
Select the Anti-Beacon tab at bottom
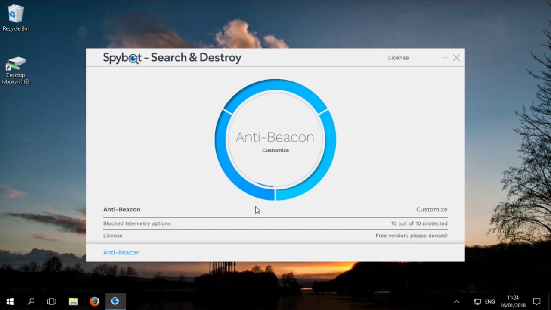point(121,252)
